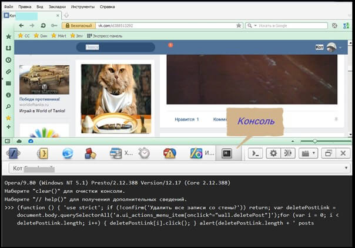Reload the page with the refresh button

[x=43, y=26]
